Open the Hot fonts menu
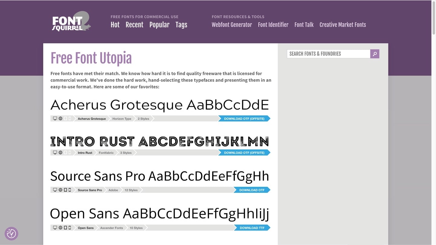This screenshot has width=436, height=245. tap(115, 25)
